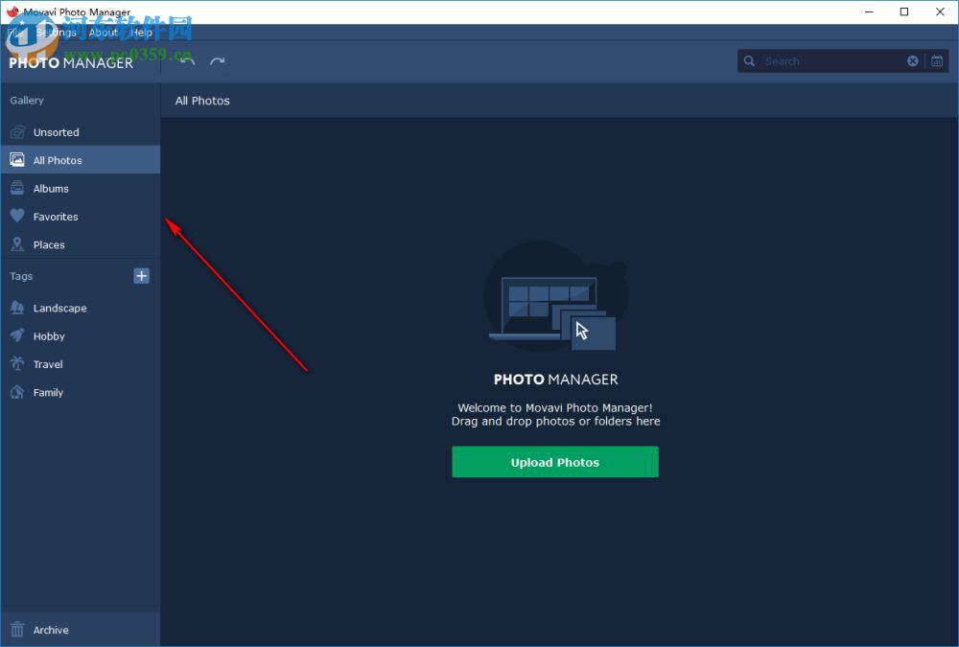Click the Albums stack icon
The width and height of the screenshot is (959, 647).
coord(17,188)
